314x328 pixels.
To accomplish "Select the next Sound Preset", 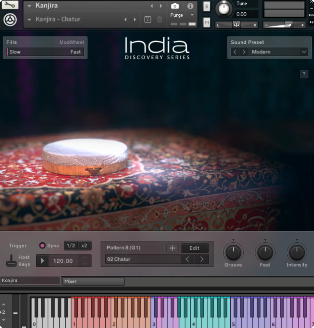I will 244,52.
